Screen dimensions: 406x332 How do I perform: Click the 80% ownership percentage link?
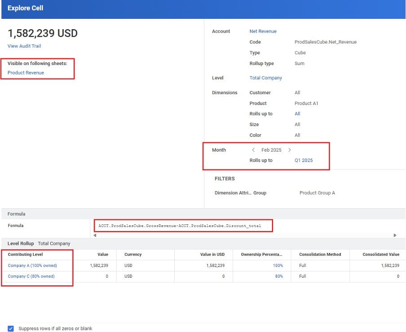pos(279,276)
